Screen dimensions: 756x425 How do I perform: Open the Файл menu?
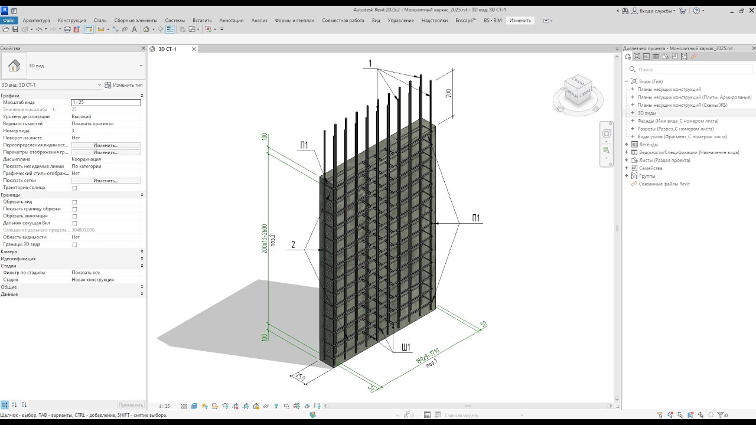point(8,20)
